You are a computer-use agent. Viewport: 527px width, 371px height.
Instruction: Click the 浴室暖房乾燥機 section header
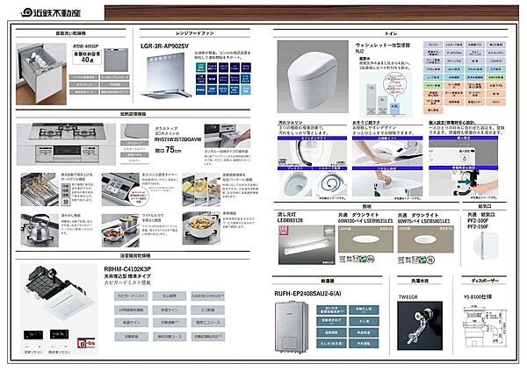[135, 255]
